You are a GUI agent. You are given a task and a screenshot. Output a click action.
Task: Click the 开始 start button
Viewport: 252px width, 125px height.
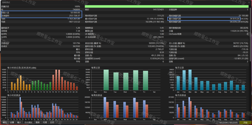coord(245,122)
